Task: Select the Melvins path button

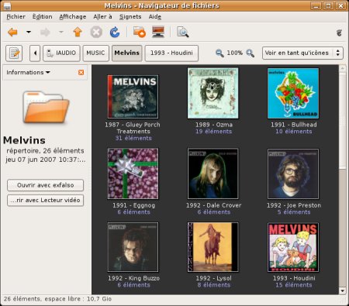Action: coord(126,53)
